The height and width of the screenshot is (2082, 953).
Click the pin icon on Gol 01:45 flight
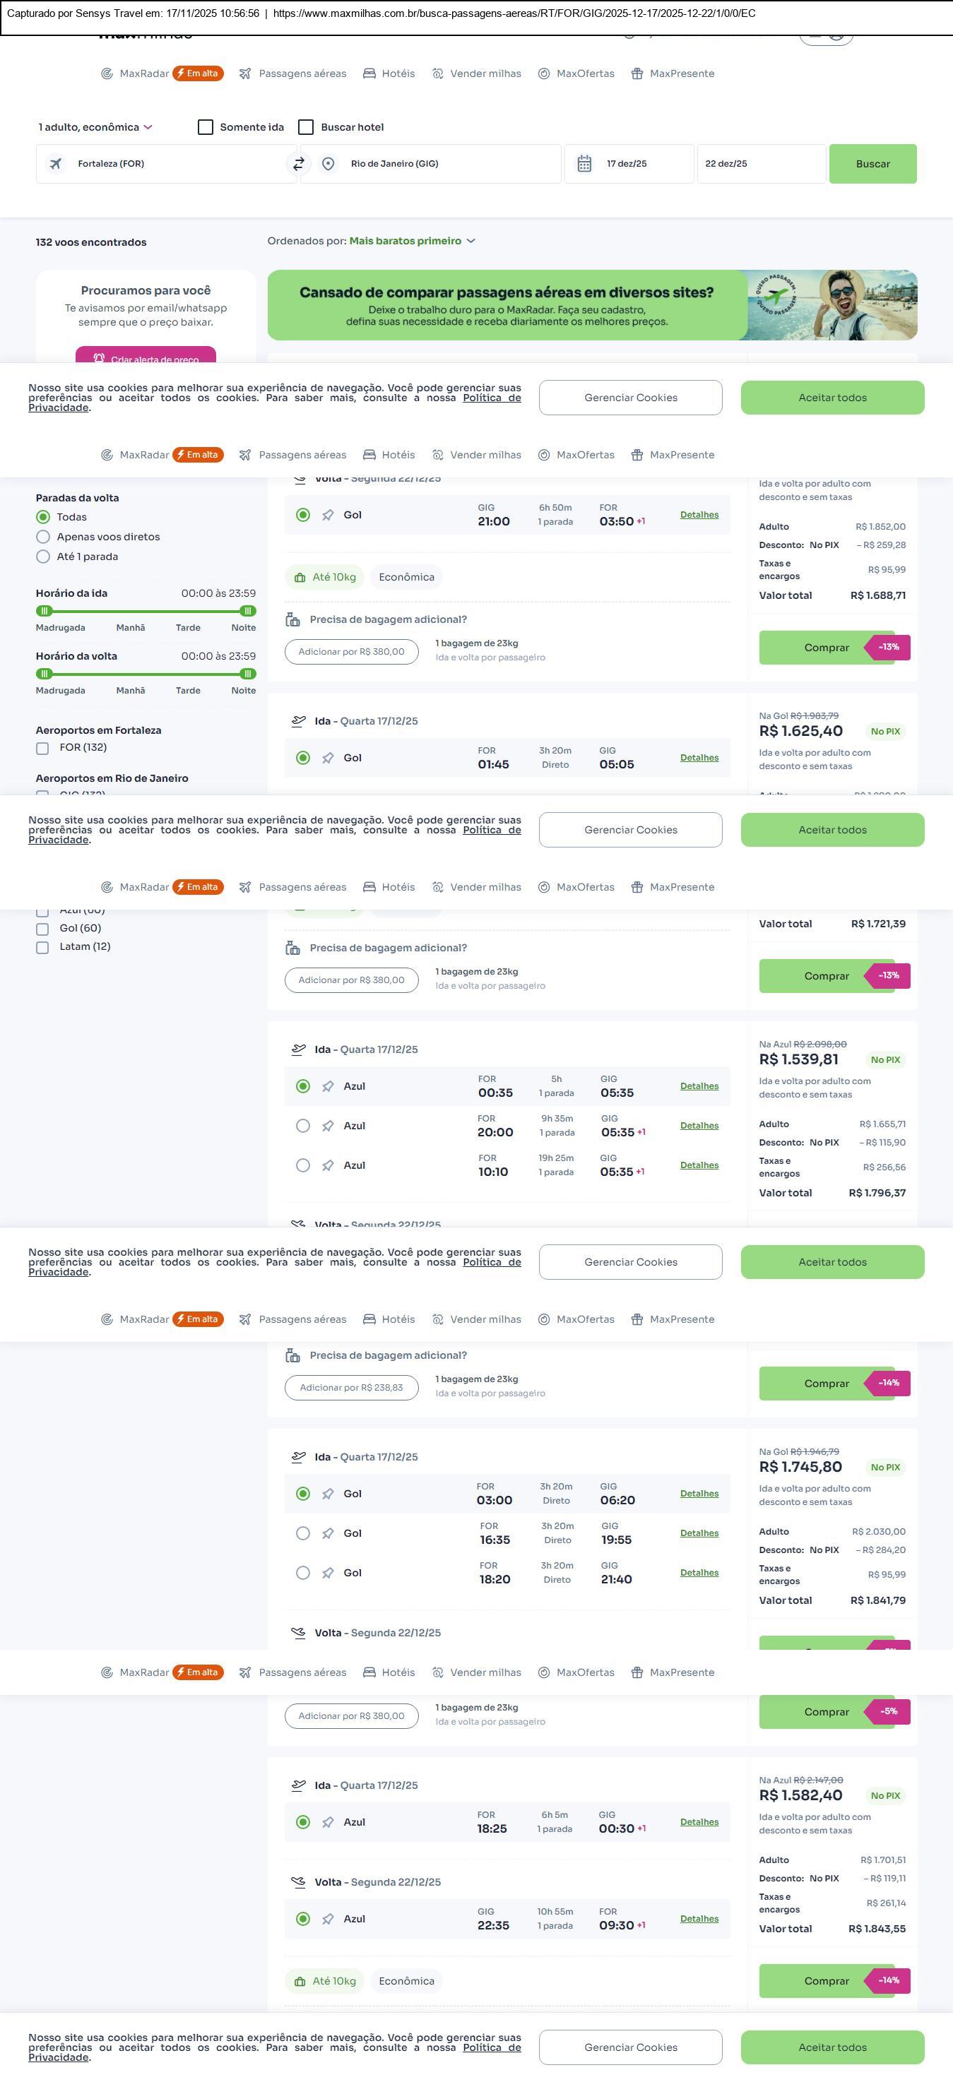tap(328, 758)
